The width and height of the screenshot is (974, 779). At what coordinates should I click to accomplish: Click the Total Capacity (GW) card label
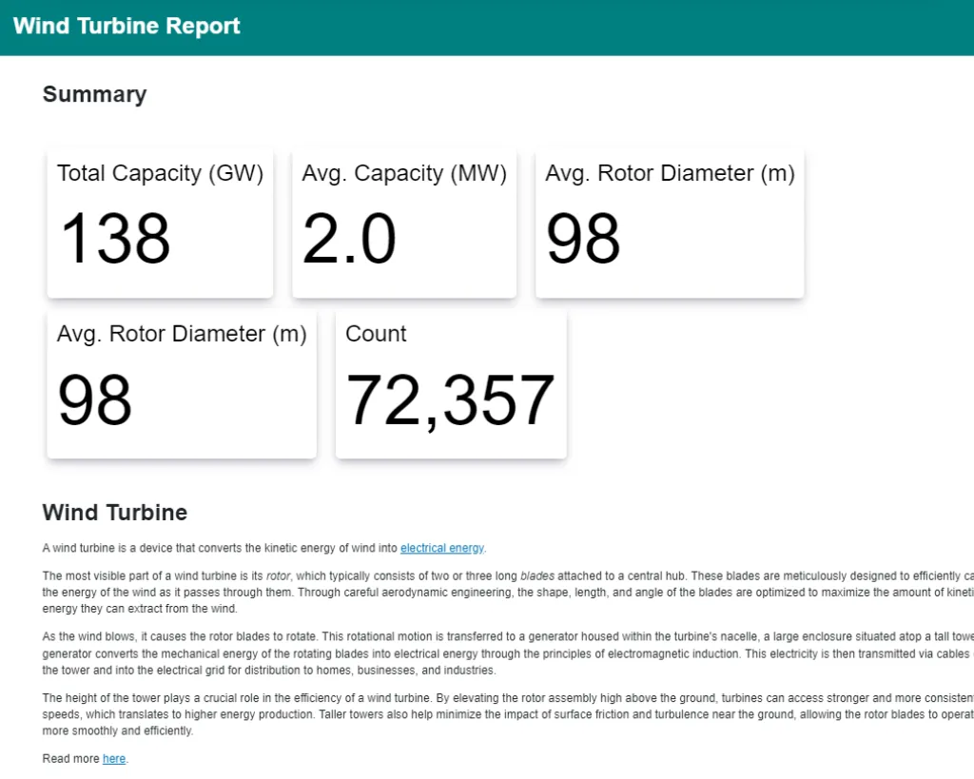(x=160, y=173)
